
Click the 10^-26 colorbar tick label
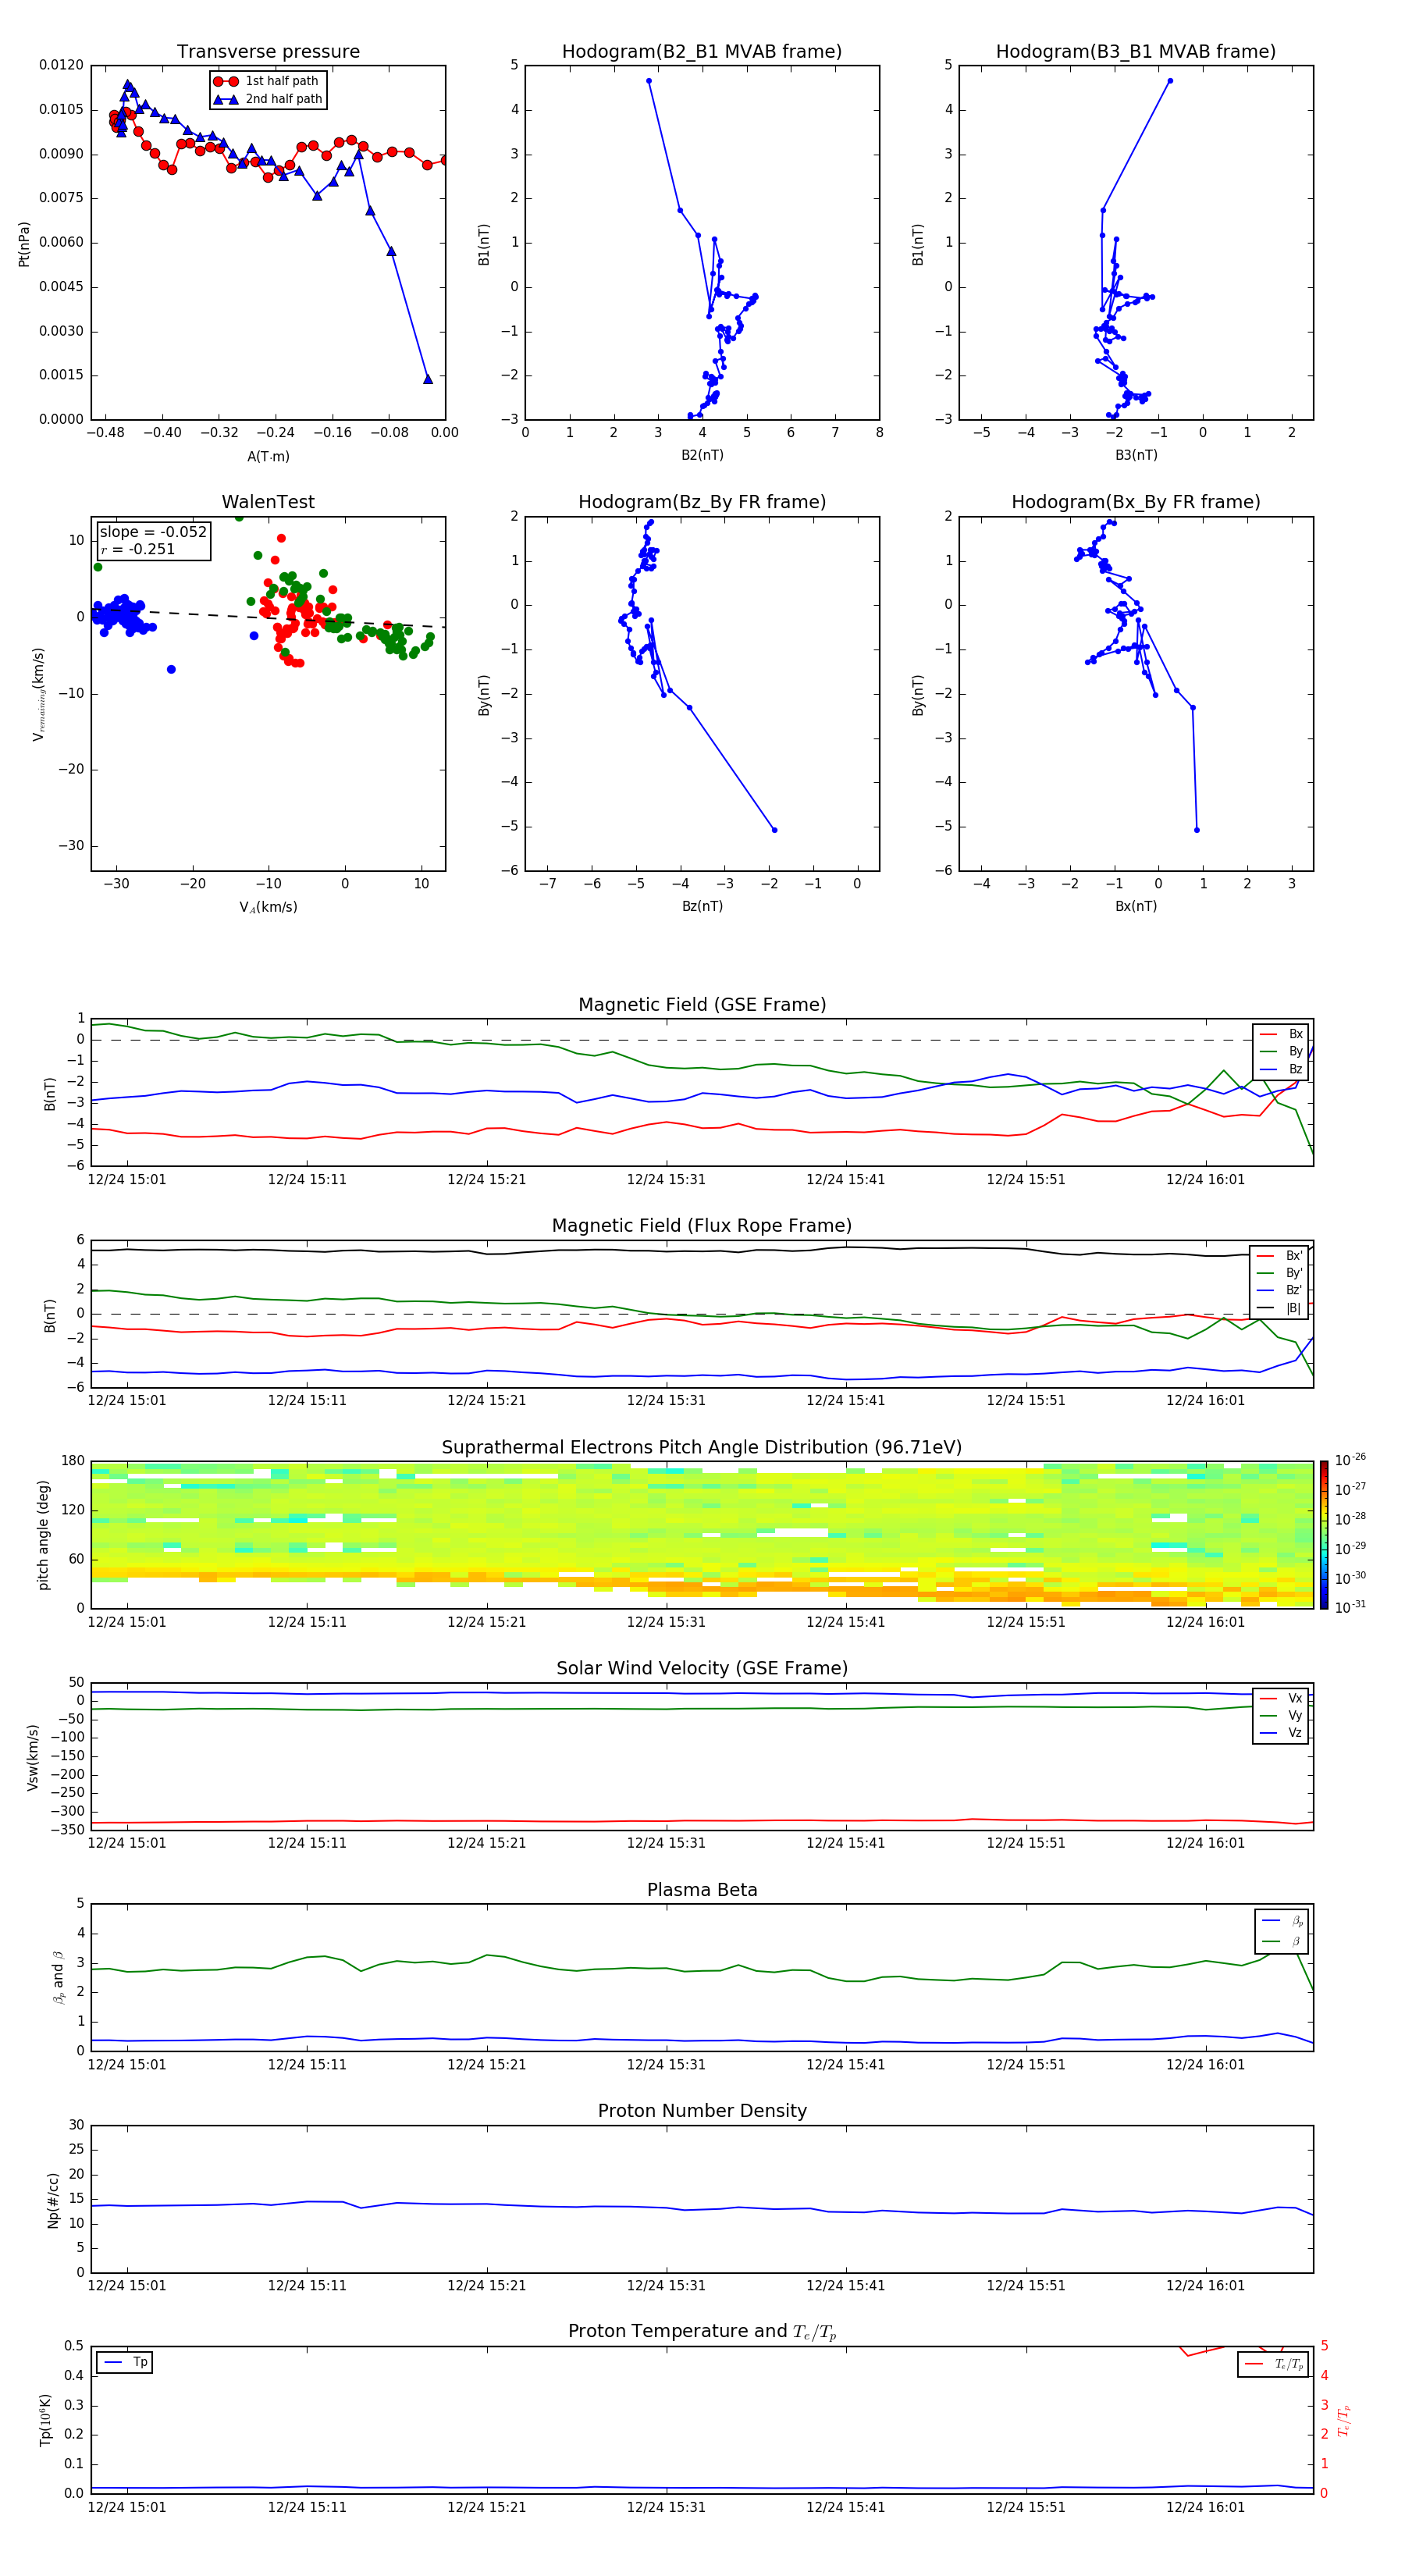[1350, 1460]
